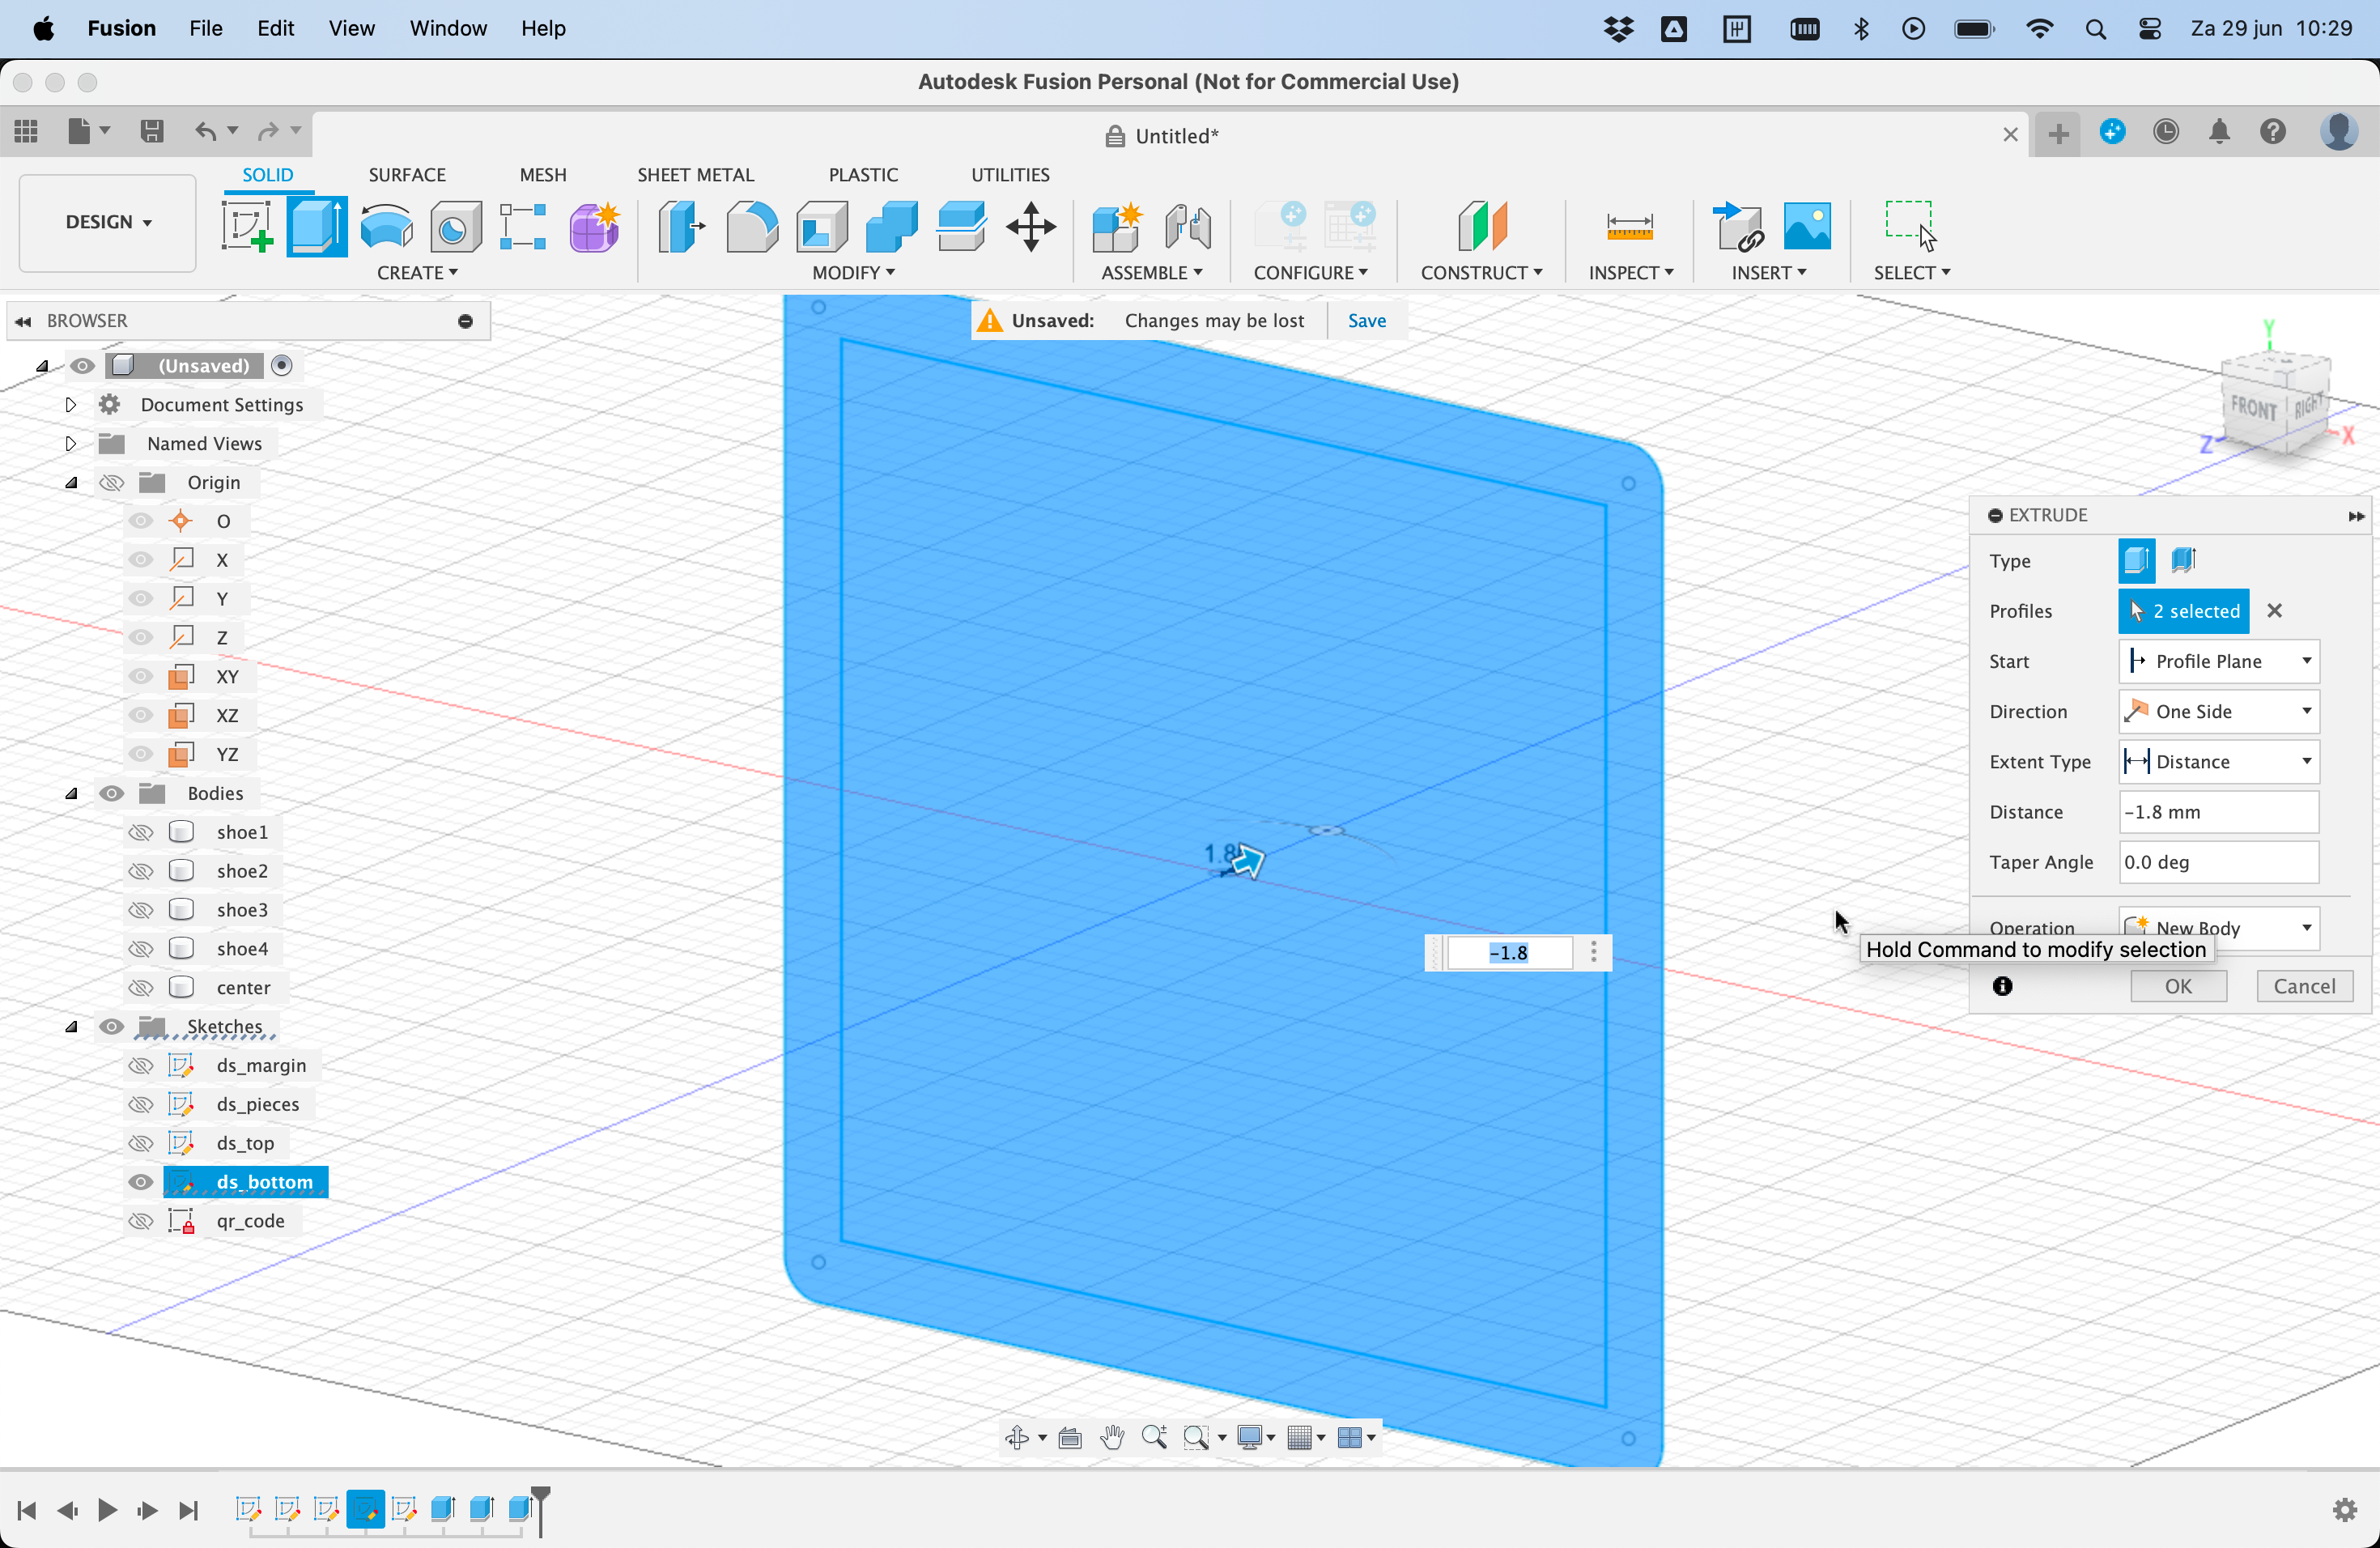2380x1548 pixels.
Task: Click the Pan hand tool
Action: click(1112, 1437)
